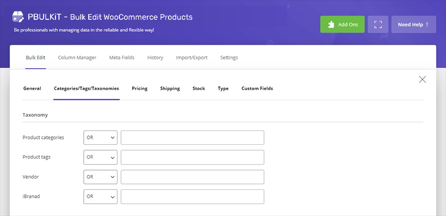The height and width of the screenshot is (216, 446).
Task: Focus the iBranad input field
Action: pos(193,196)
